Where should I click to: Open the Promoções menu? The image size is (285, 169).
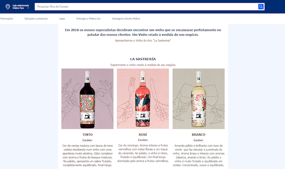click(x=7, y=19)
